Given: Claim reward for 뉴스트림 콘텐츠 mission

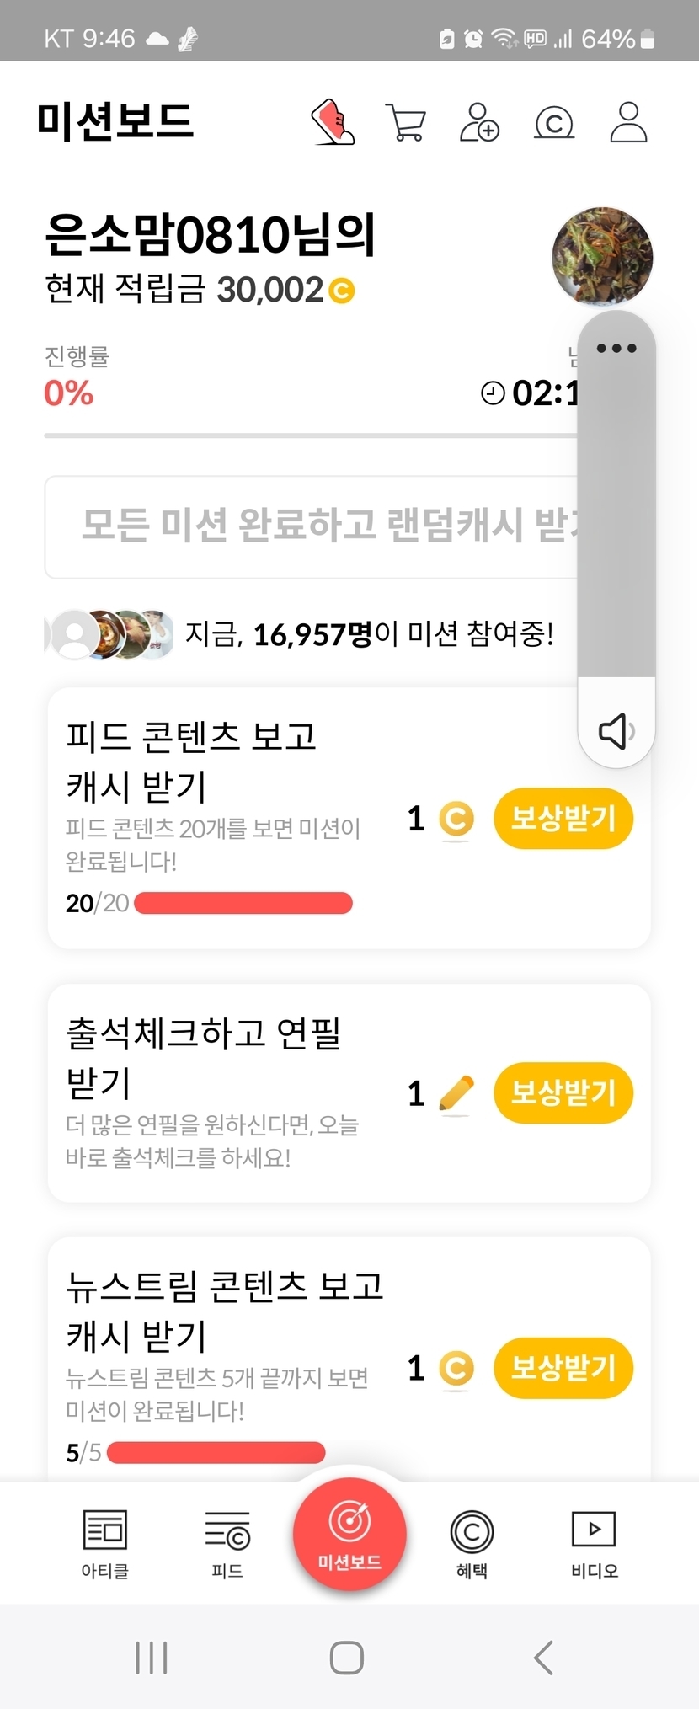Looking at the screenshot, I should click(563, 1368).
